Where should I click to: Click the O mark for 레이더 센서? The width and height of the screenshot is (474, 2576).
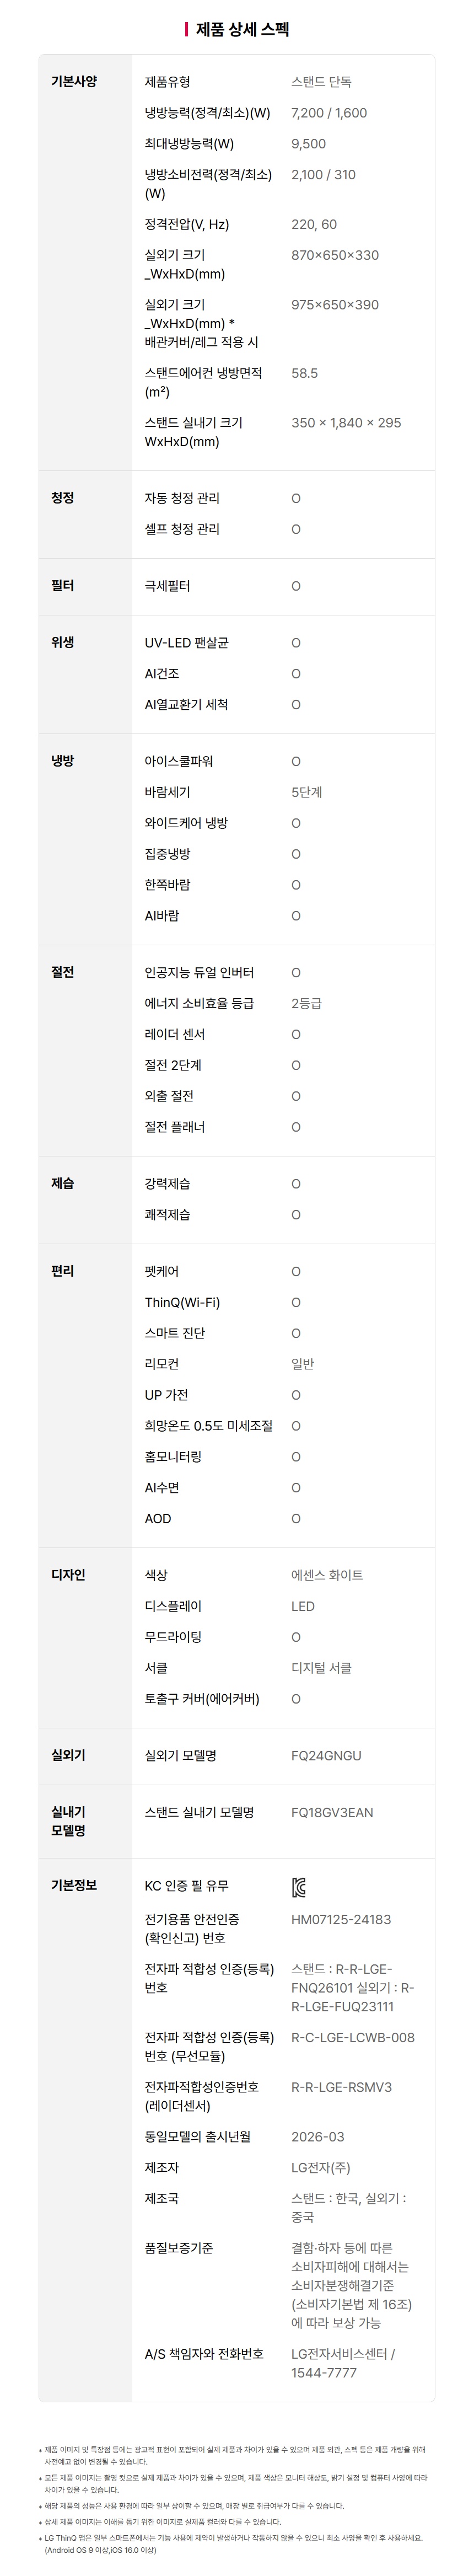[296, 1034]
